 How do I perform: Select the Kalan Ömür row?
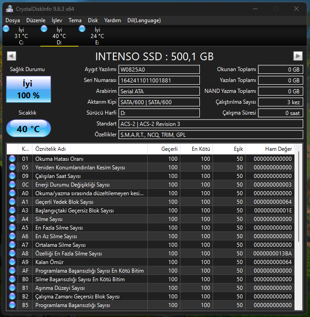pyautogui.click(x=150, y=262)
